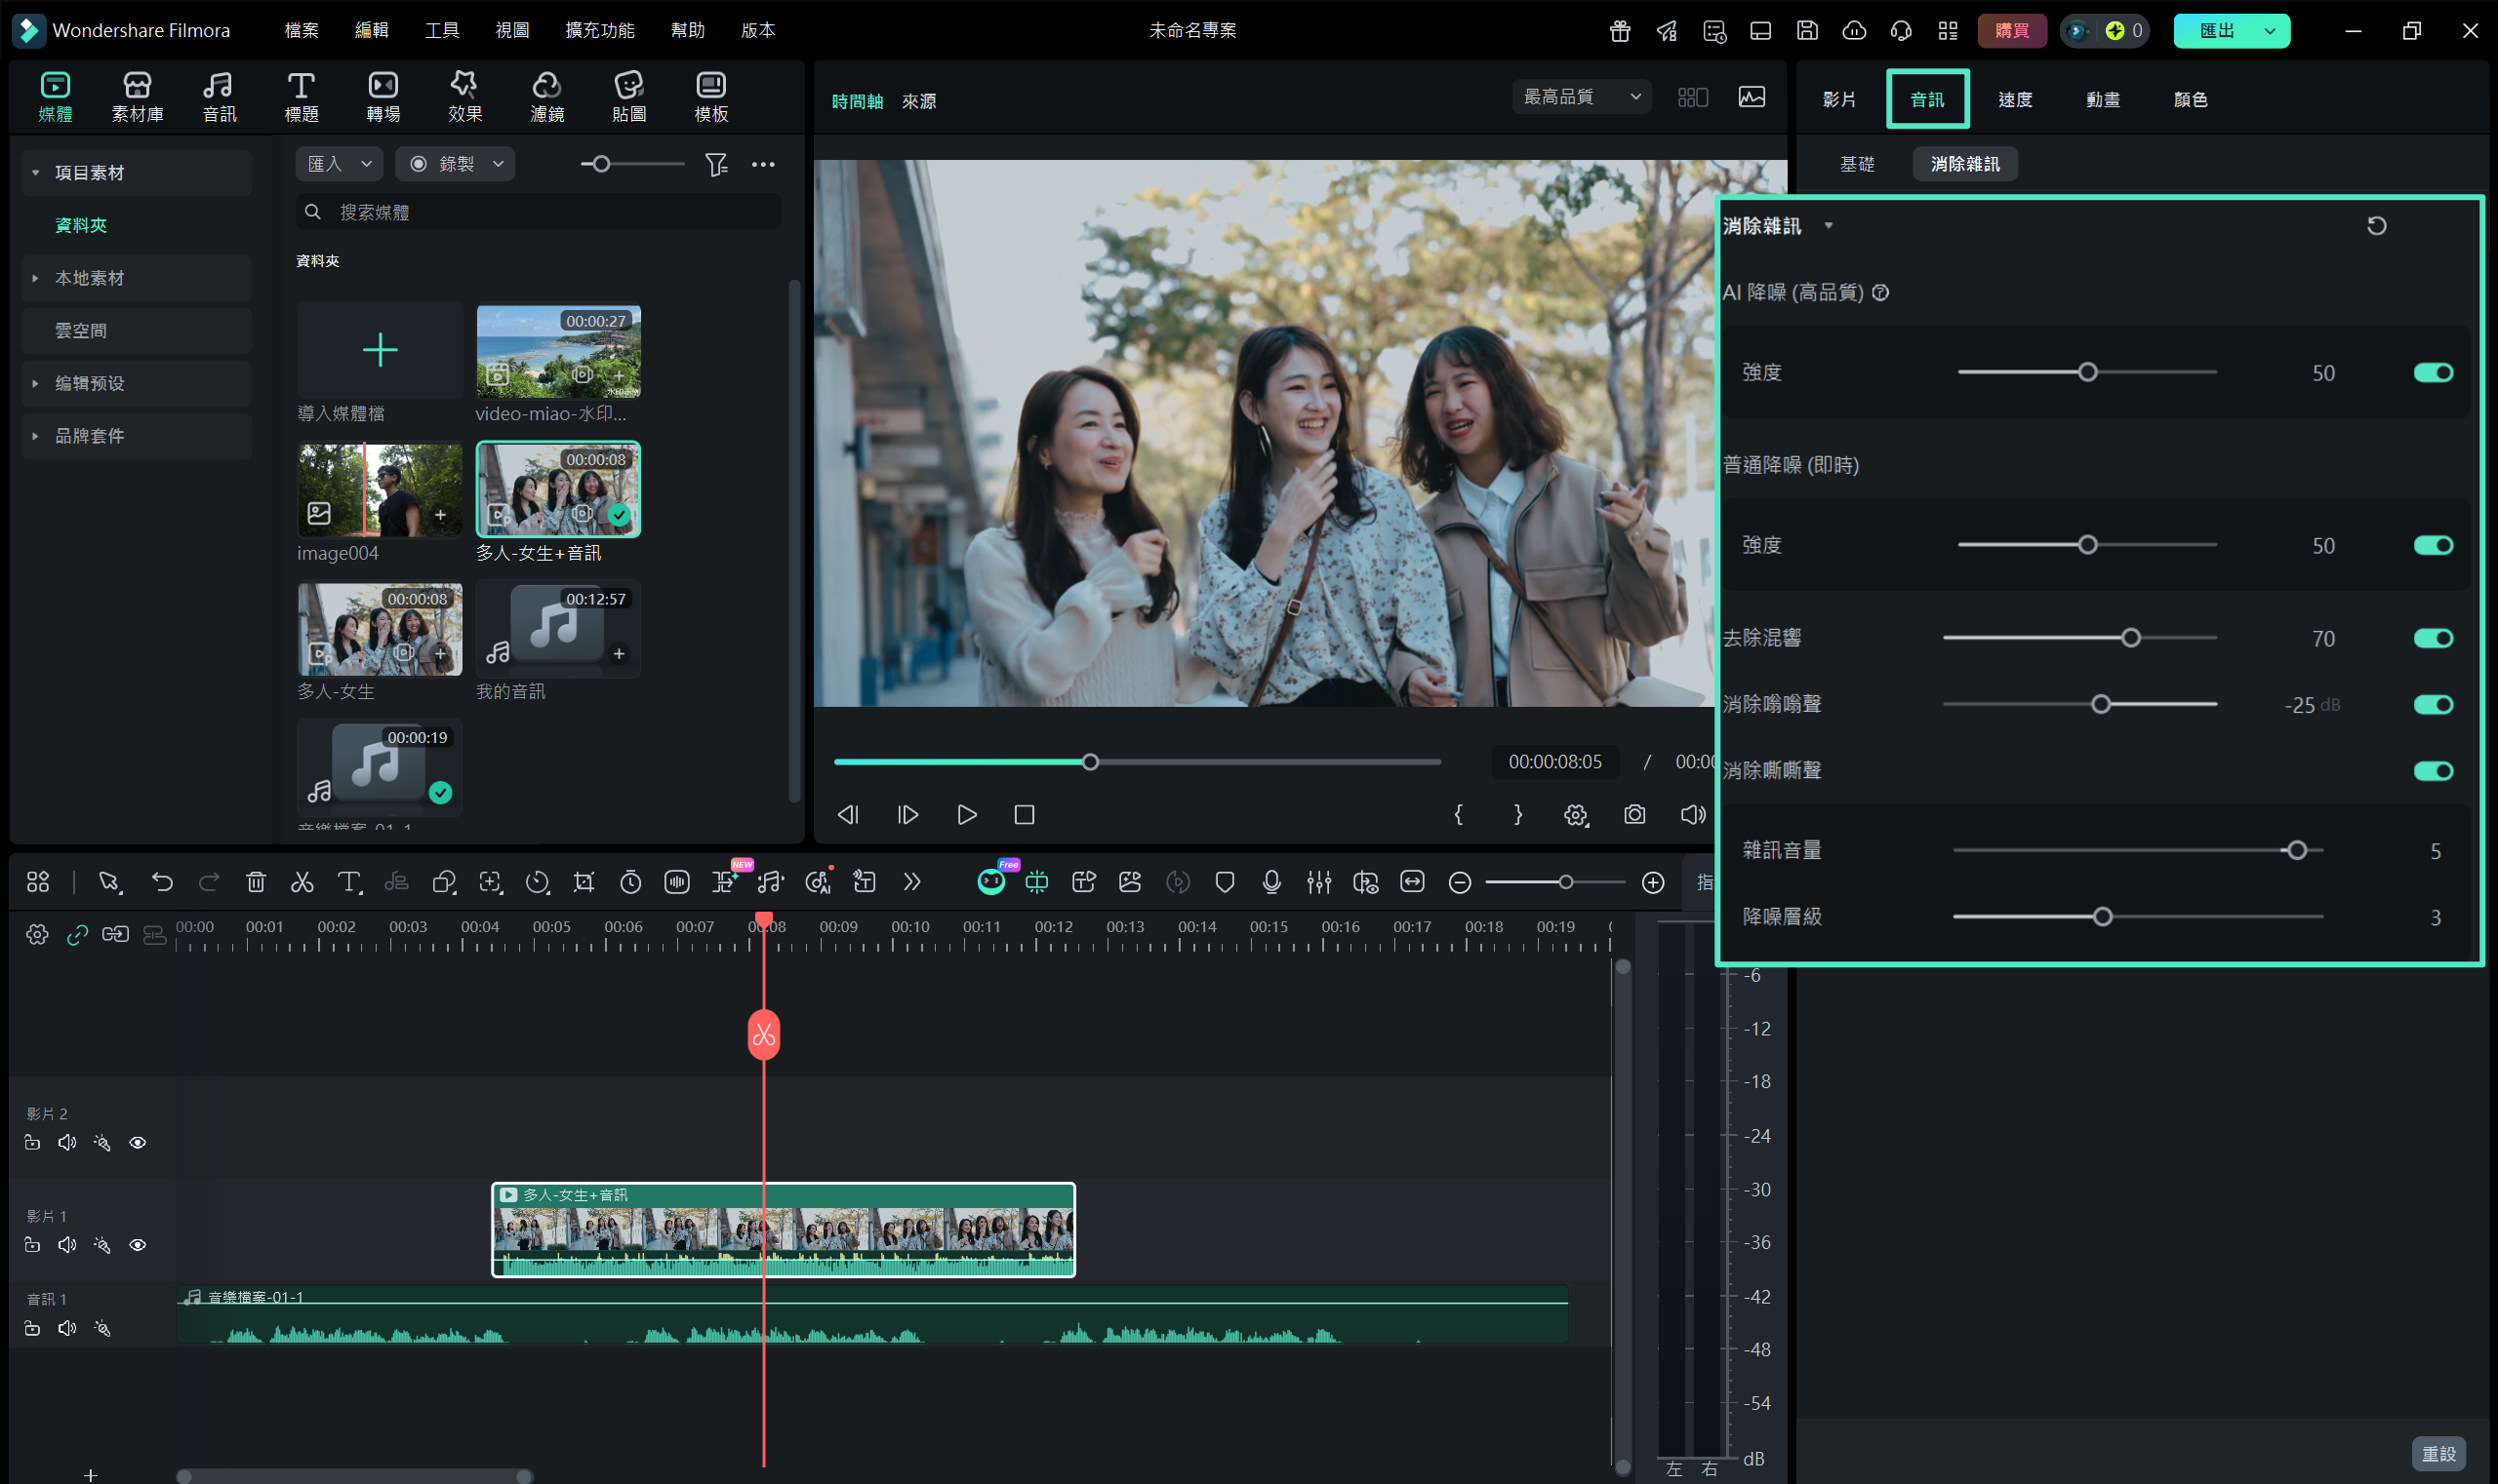The height and width of the screenshot is (1484, 2498).
Task: Click the 購買 purchase button
Action: [x=2011, y=30]
